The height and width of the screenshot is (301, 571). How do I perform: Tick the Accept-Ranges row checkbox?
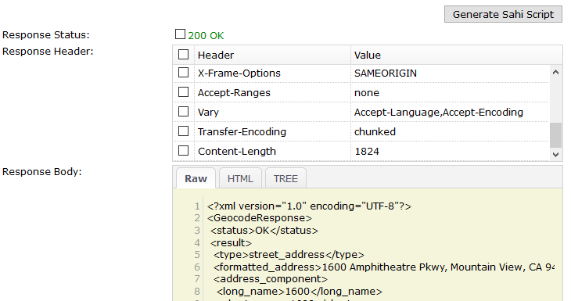[183, 91]
